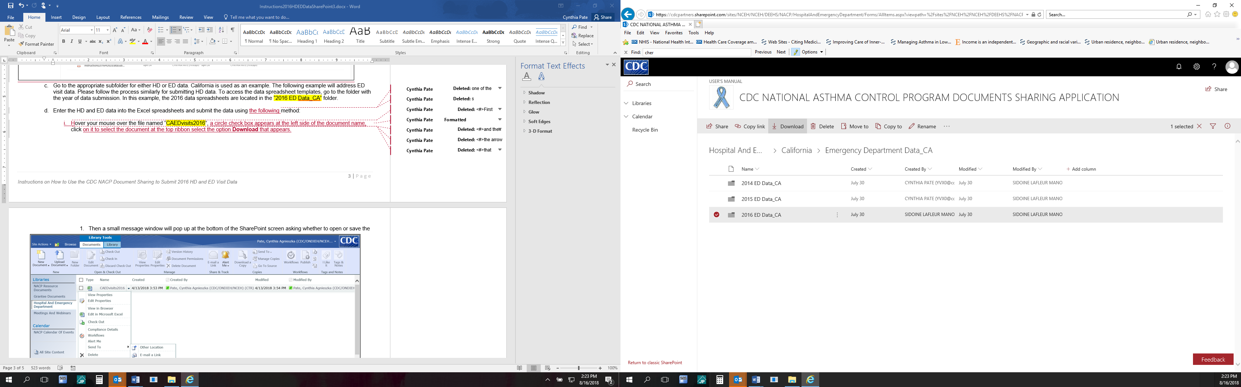Uncheck the selected 2016 ED Data_CA row
This screenshot has width=1241, height=387.
(717, 215)
